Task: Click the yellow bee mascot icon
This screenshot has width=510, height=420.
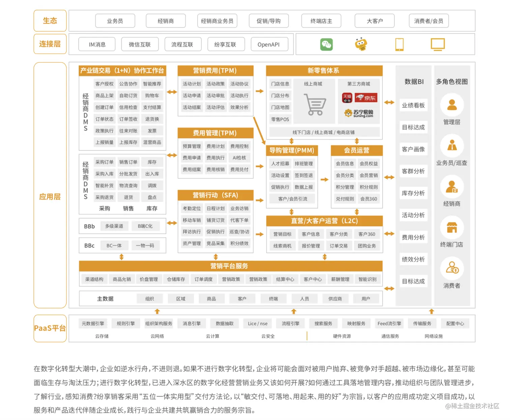Action: click(361, 44)
